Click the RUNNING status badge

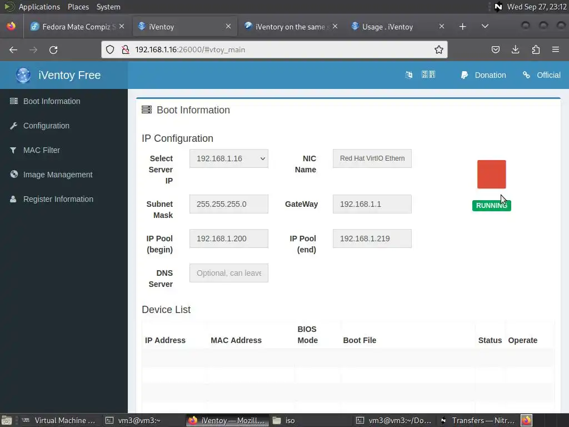pyautogui.click(x=491, y=206)
